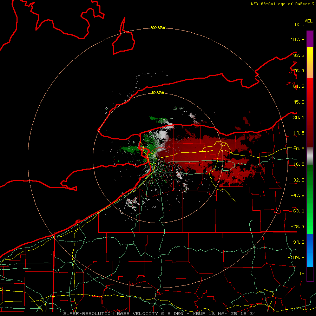The height and width of the screenshot is (316, 316).
Task: Click the Super-Resolution Base Velocity caption
Action: point(160,314)
